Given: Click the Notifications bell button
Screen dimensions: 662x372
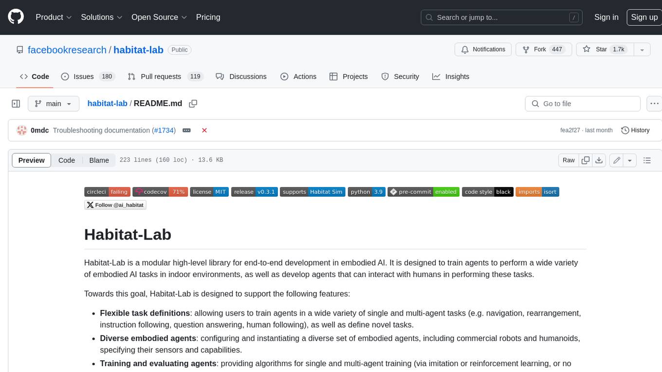Looking at the screenshot, I should pos(483,50).
